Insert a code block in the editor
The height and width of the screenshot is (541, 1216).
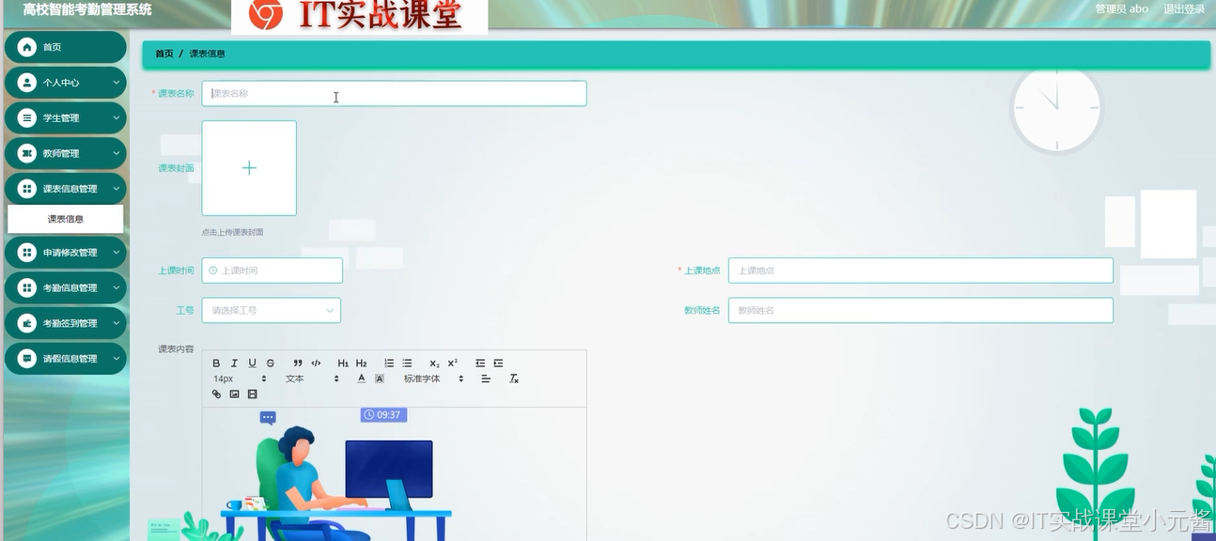316,363
